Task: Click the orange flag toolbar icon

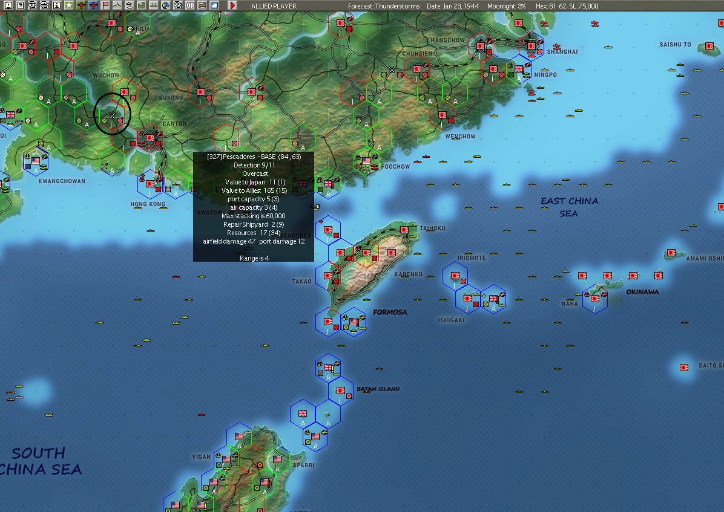Action: (x=105, y=5)
